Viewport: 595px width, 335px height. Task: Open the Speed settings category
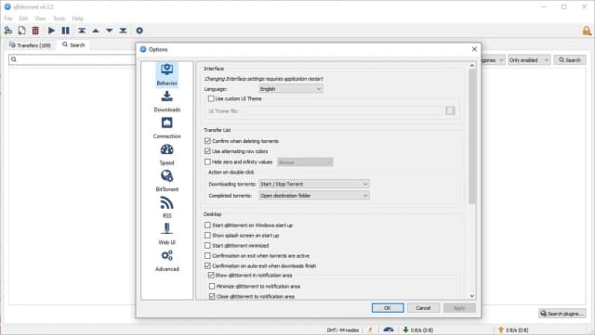click(x=167, y=154)
